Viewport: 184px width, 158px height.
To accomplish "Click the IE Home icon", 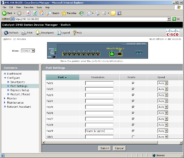I will (x=42, y=13).
